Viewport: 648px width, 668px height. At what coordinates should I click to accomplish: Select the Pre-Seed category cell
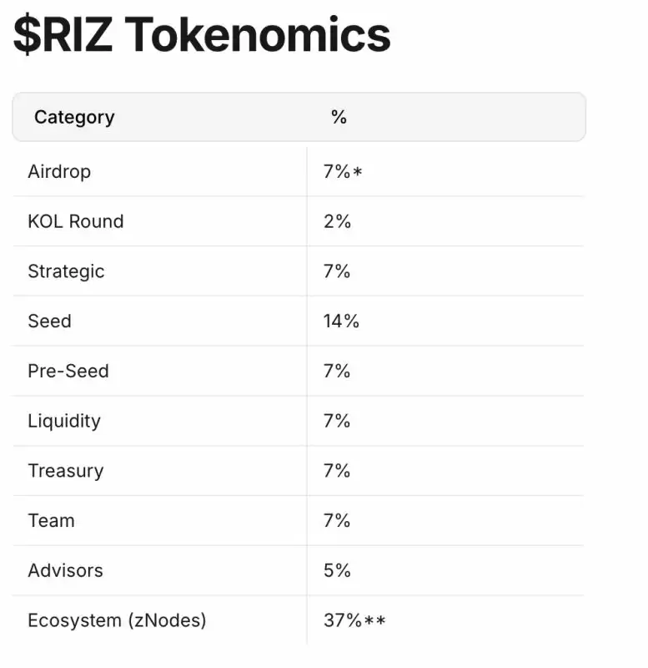click(68, 371)
